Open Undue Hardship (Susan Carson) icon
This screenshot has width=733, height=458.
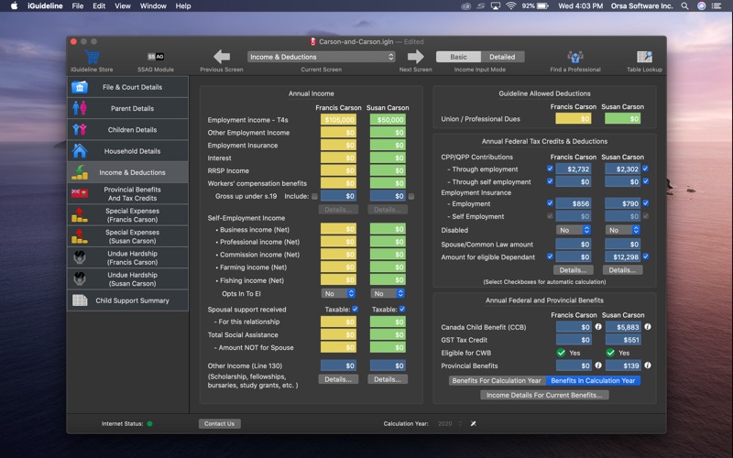(x=80, y=279)
